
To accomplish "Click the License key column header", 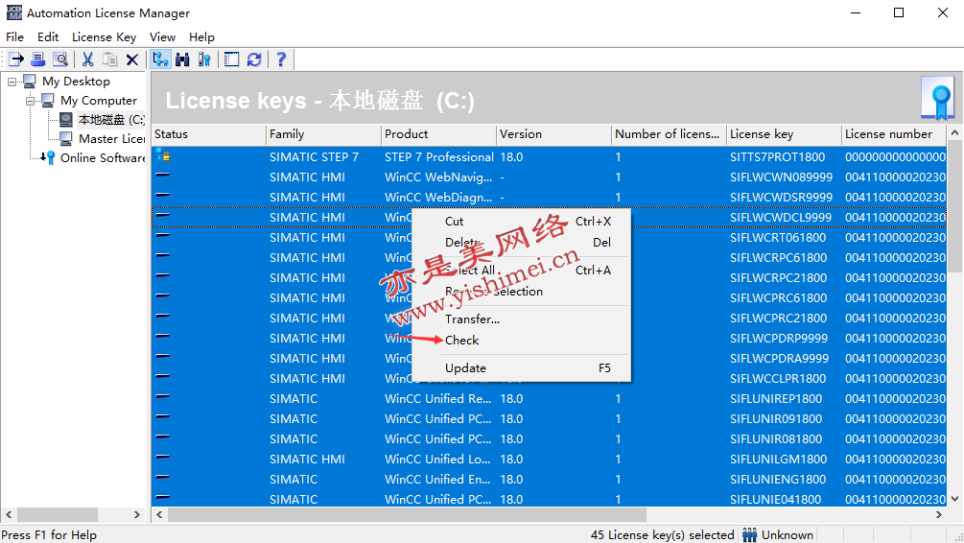I will pyautogui.click(x=784, y=134).
